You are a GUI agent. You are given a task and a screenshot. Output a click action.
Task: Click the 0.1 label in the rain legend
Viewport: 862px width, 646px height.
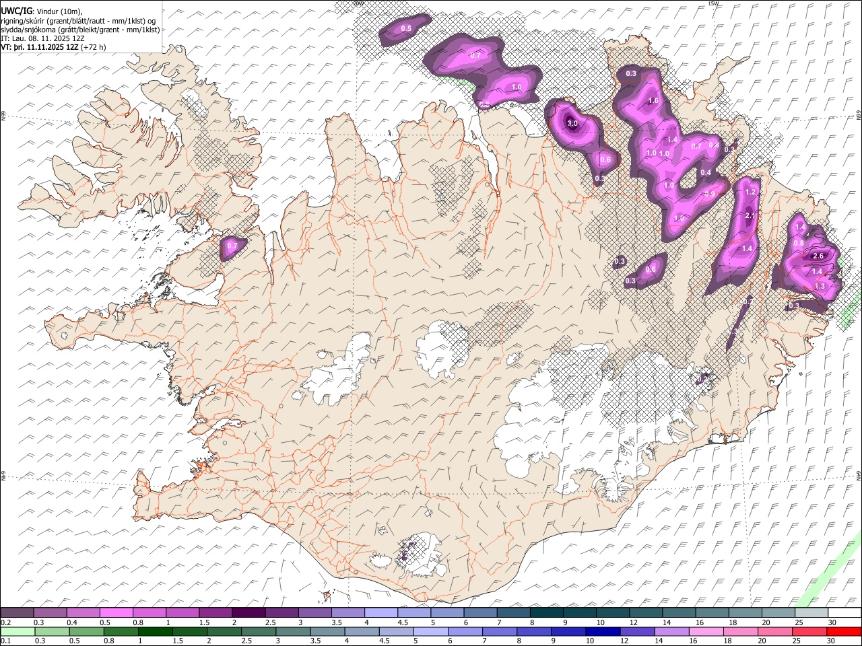click(5, 641)
